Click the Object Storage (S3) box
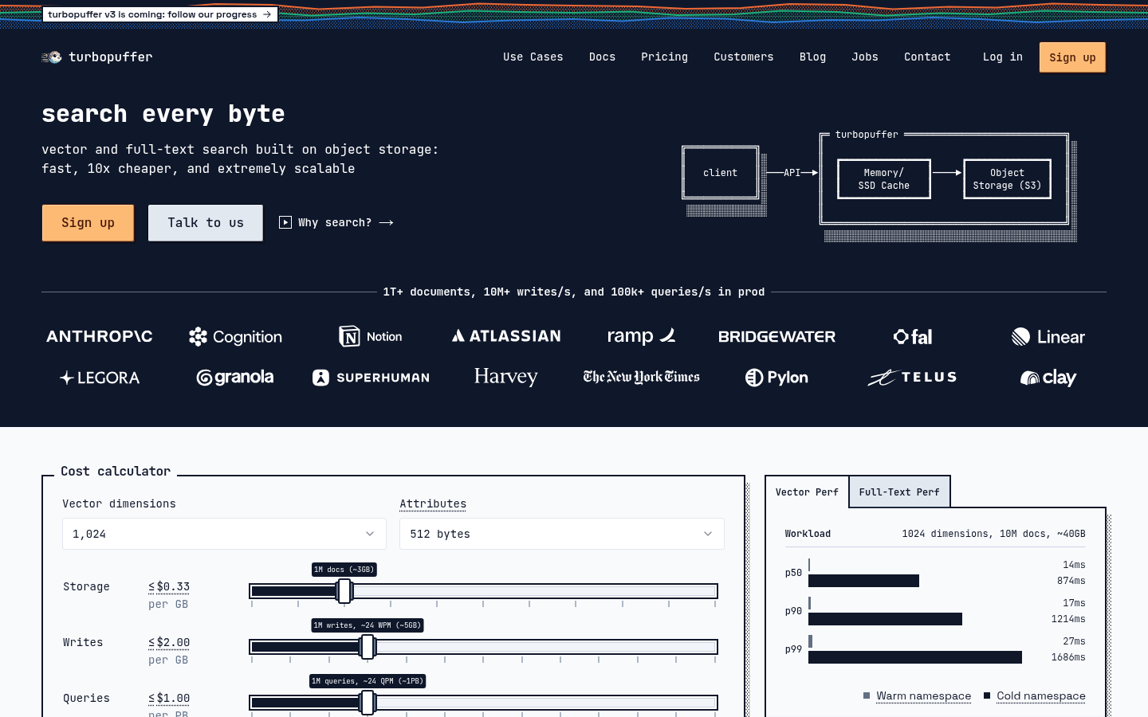Screen dimensions: 1148x717 pyautogui.click(x=1007, y=179)
